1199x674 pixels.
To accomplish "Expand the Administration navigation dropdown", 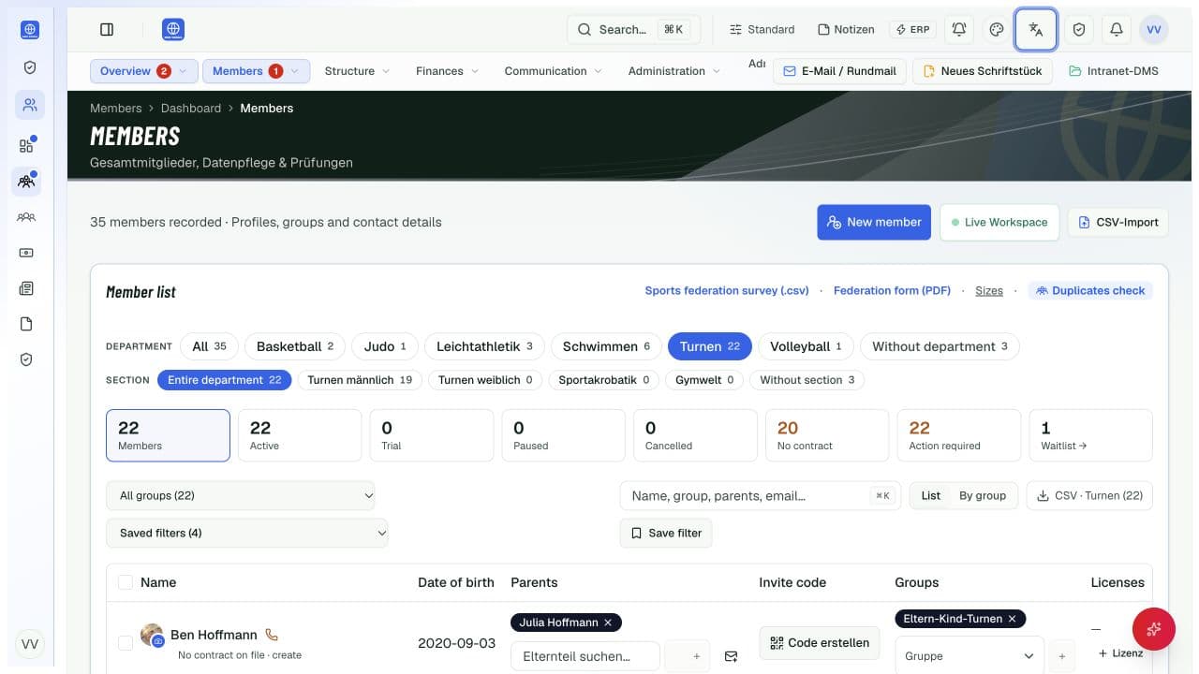I will click(674, 71).
